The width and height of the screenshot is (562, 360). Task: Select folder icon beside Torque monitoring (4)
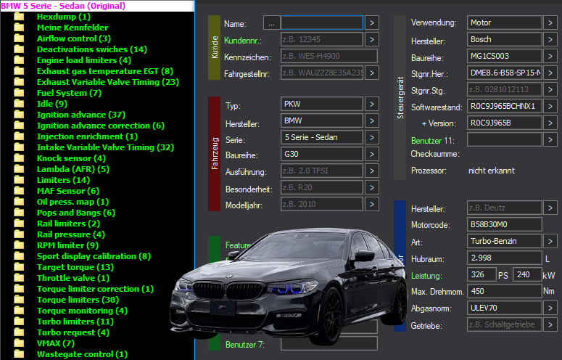19,311
